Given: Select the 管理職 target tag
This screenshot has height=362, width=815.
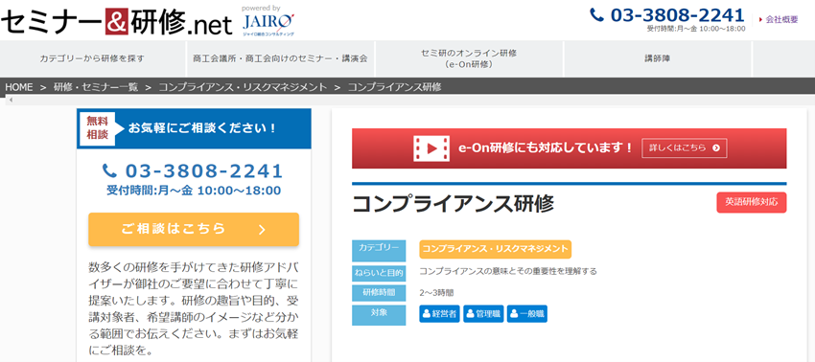Looking at the screenshot, I should [483, 314].
